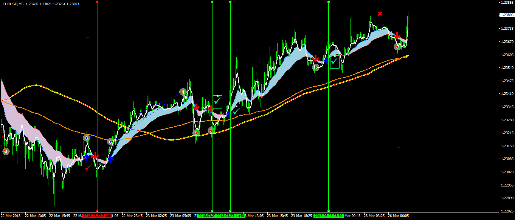The width and height of the screenshot is (515, 220).
Task: Click the red 2018.03.22 21:00 time label
Action: (x=97, y=216)
